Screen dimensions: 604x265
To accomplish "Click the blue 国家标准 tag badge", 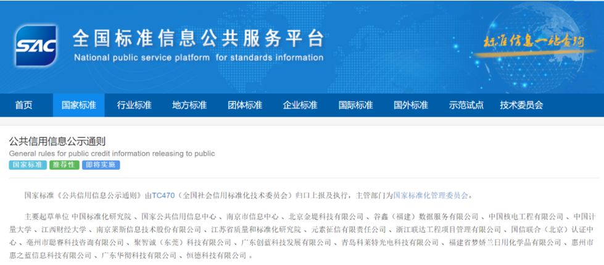I will pyautogui.click(x=28, y=165).
